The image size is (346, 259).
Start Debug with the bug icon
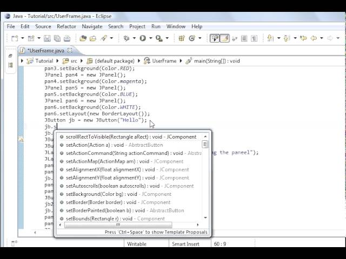(x=127, y=38)
